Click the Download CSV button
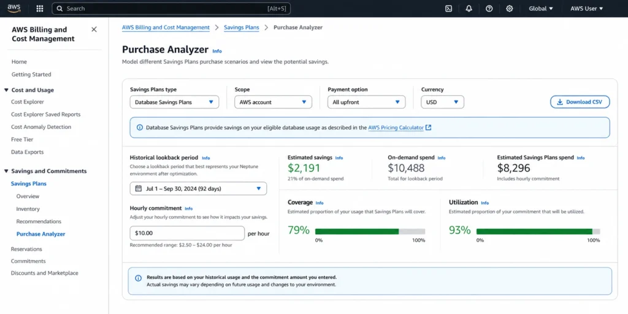This screenshot has width=628, height=314. (x=580, y=102)
